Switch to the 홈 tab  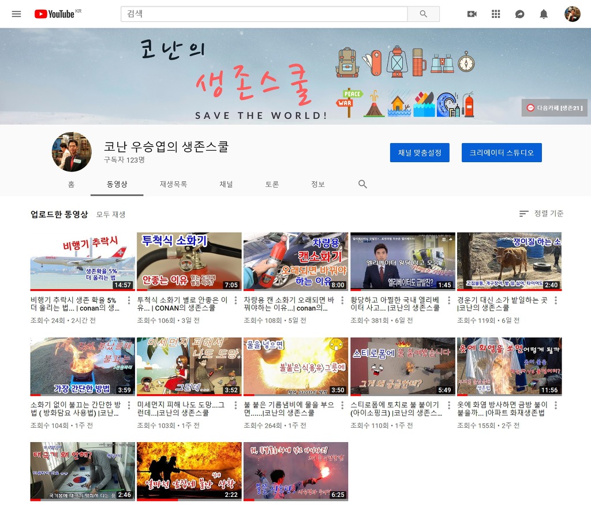[71, 184]
